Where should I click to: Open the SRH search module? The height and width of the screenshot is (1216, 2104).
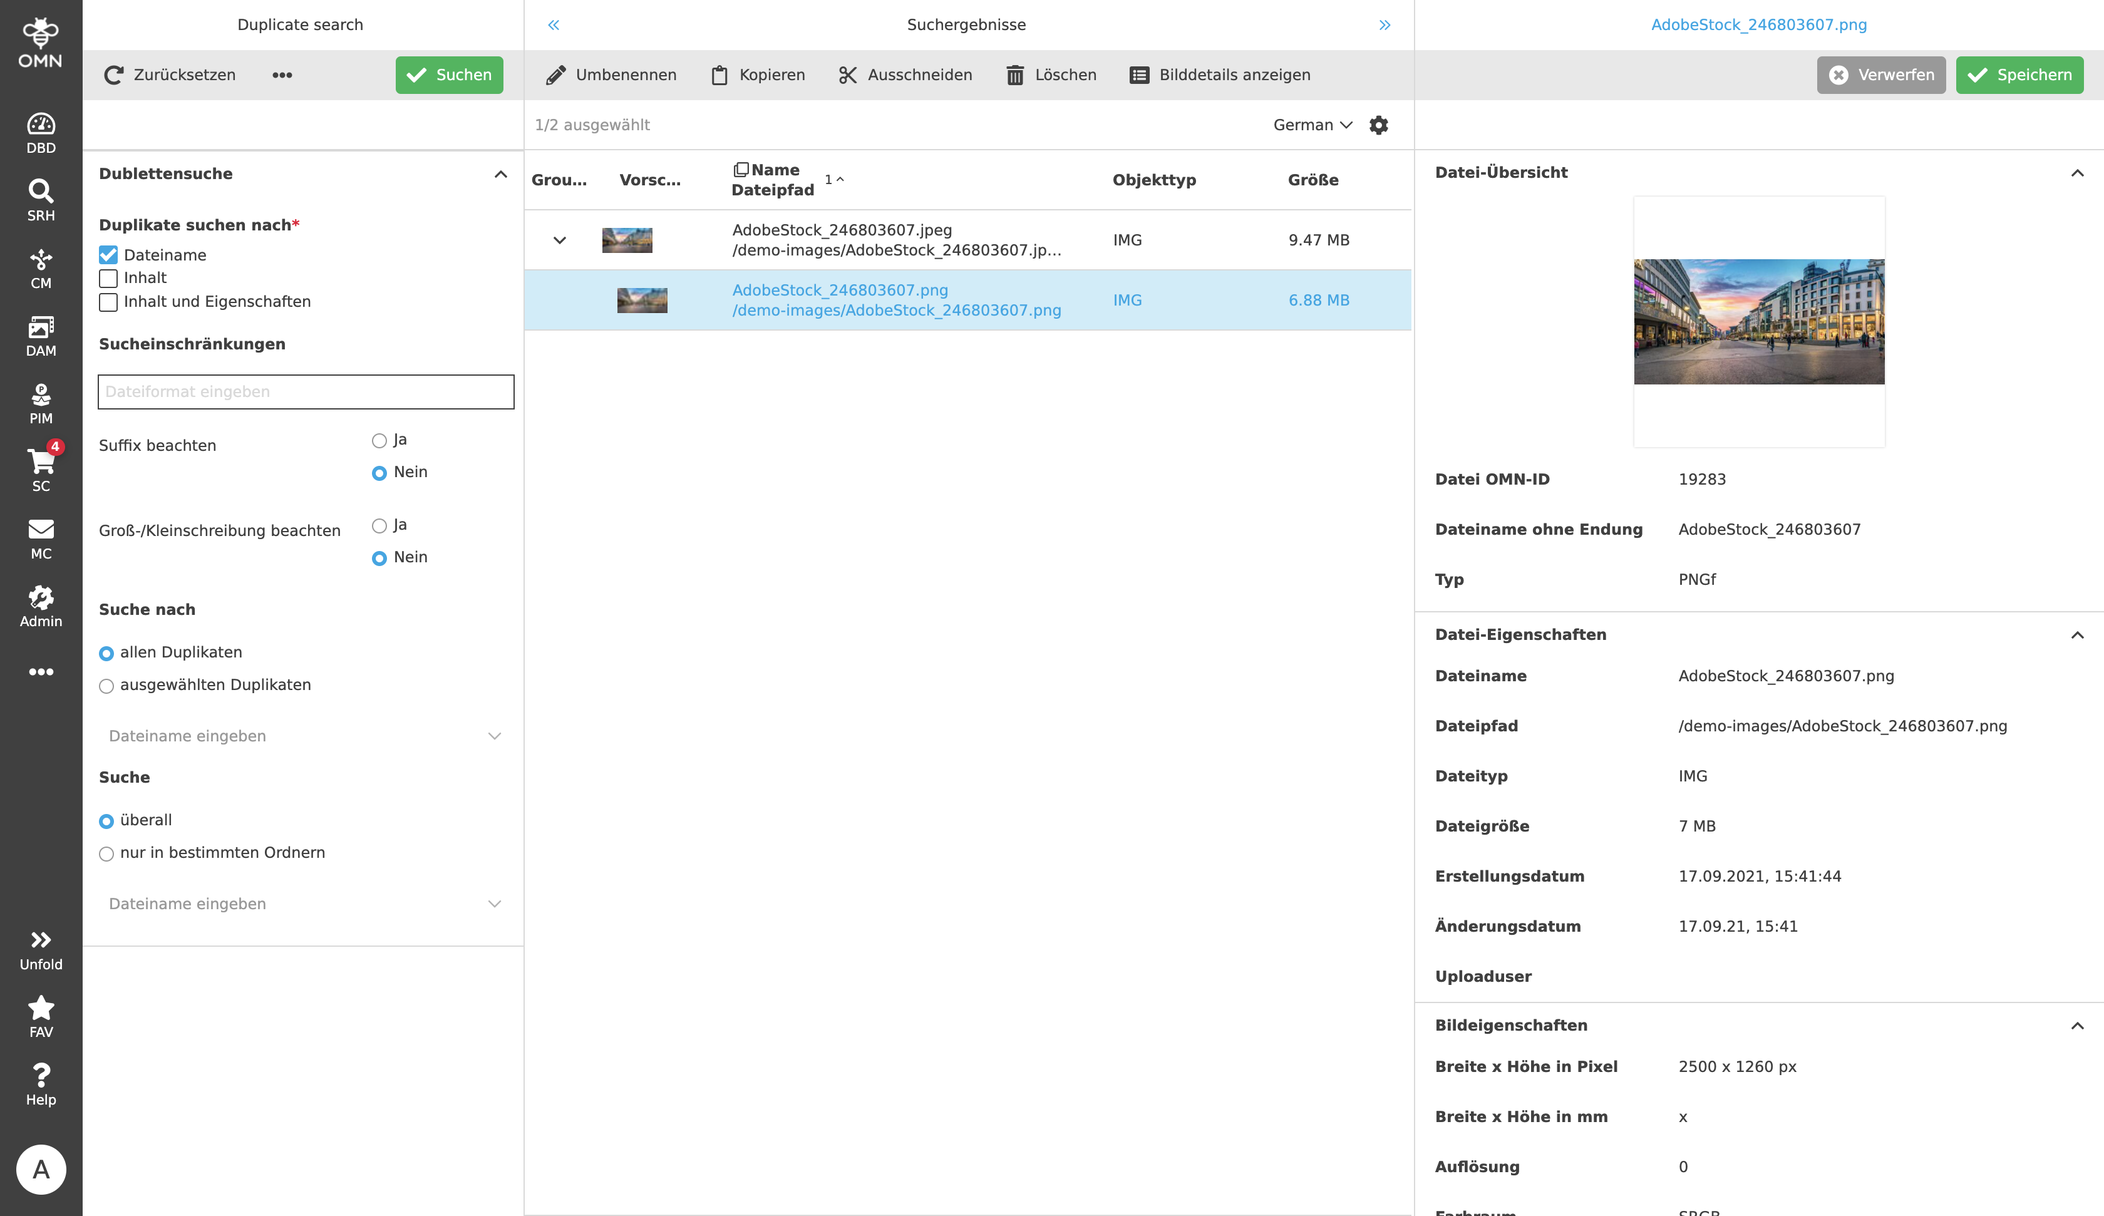coord(41,197)
